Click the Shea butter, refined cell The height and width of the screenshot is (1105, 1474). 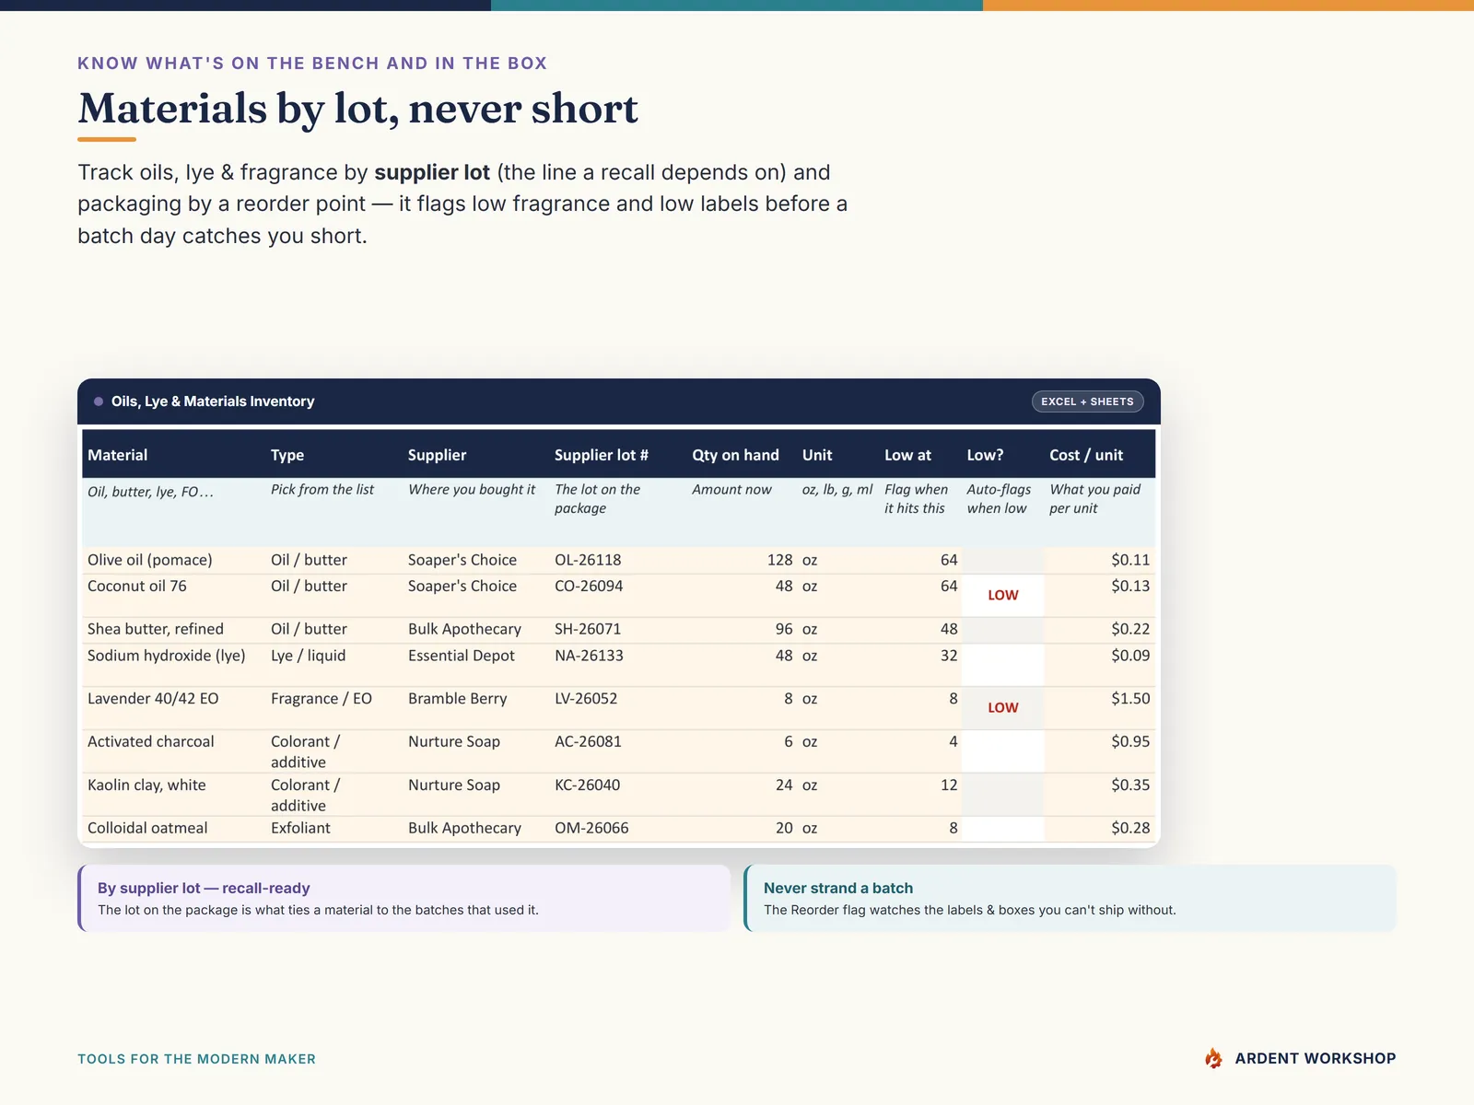click(x=156, y=629)
